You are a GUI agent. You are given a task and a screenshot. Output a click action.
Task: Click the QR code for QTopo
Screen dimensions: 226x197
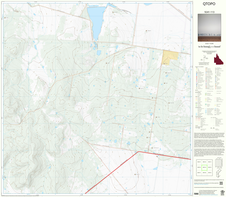221,183
